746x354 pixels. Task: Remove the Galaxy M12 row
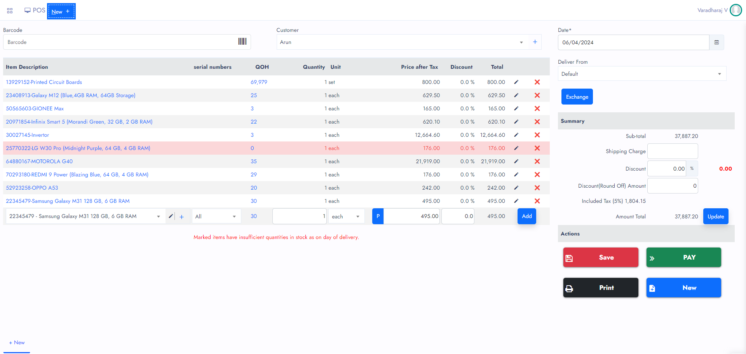coord(537,95)
